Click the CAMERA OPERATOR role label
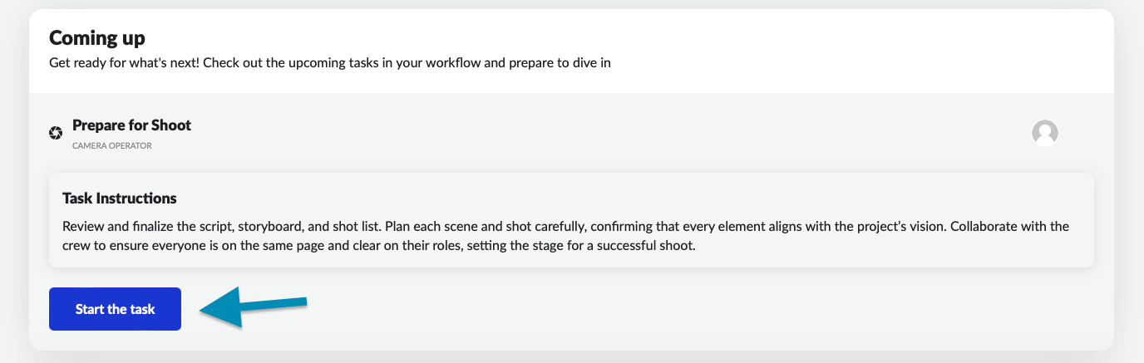This screenshot has width=1144, height=363. tap(111, 145)
